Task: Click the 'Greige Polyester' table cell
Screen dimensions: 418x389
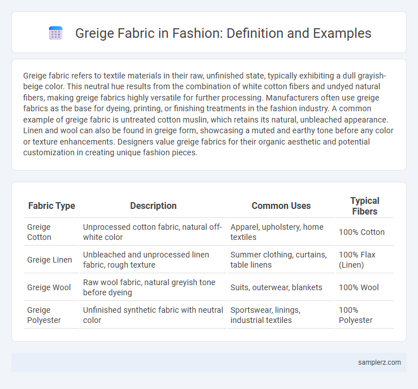Action: (52, 315)
